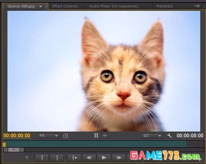The image size is (206, 164).
Task: Click the Mark In button
Action: 42,158
